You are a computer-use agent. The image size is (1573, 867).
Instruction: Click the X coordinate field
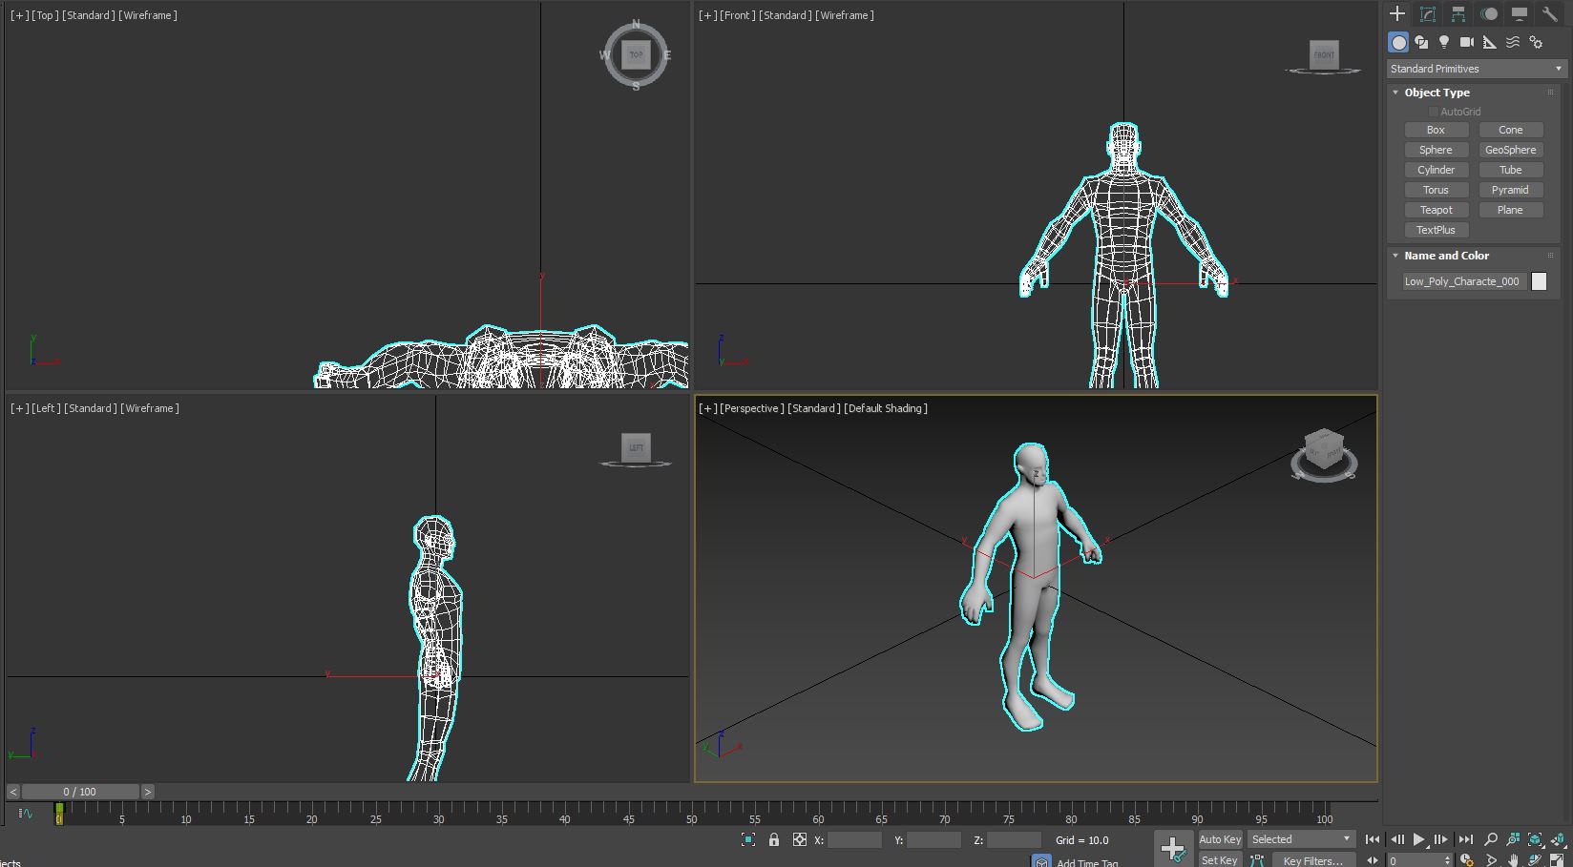click(854, 840)
